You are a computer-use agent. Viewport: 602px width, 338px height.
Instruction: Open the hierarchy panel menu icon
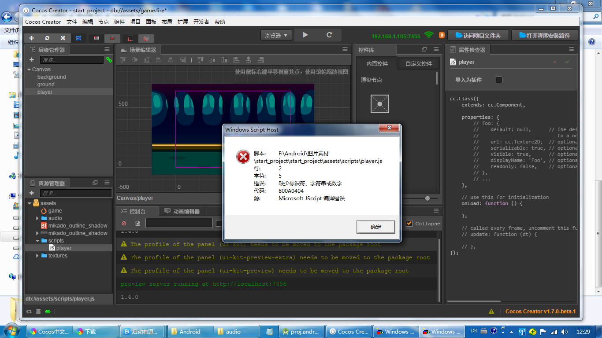point(107,49)
